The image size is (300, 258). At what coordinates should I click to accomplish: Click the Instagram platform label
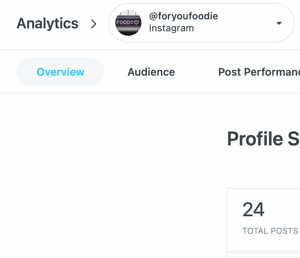pyautogui.click(x=171, y=28)
